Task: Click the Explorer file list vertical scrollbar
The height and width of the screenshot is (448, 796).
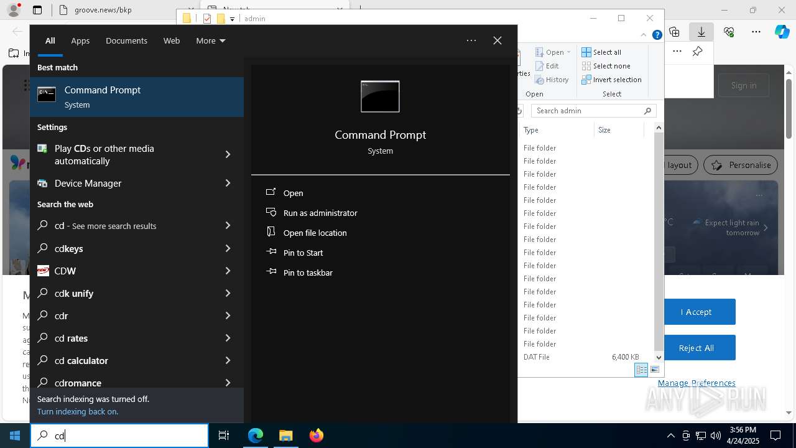Action: pyautogui.click(x=659, y=243)
